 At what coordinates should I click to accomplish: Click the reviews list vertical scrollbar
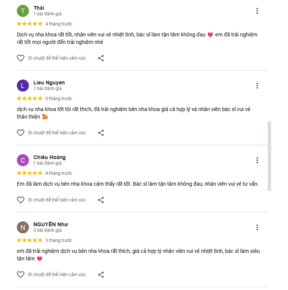(269, 156)
